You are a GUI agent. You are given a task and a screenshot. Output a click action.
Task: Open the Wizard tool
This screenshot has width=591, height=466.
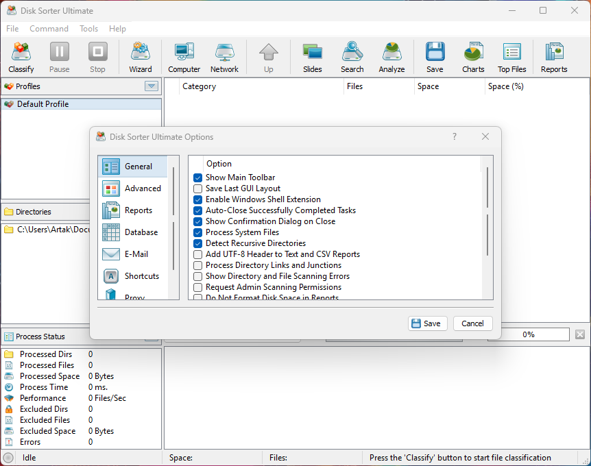click(141, 57)
